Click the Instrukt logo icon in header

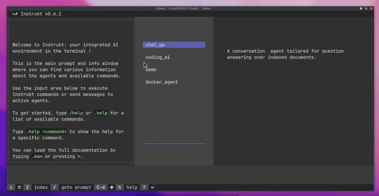coord(15,14)
